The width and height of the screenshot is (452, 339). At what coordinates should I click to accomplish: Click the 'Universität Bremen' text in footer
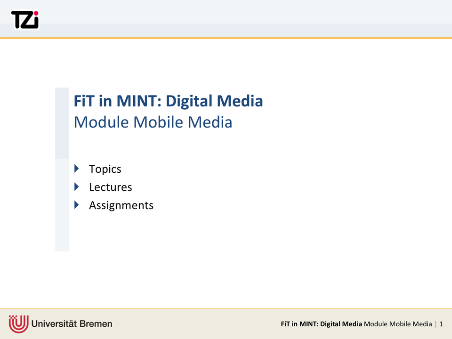(72, 324)
